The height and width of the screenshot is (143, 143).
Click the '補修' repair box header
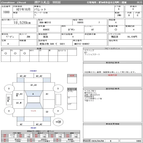pyautogui.click(x=72, y=75)
